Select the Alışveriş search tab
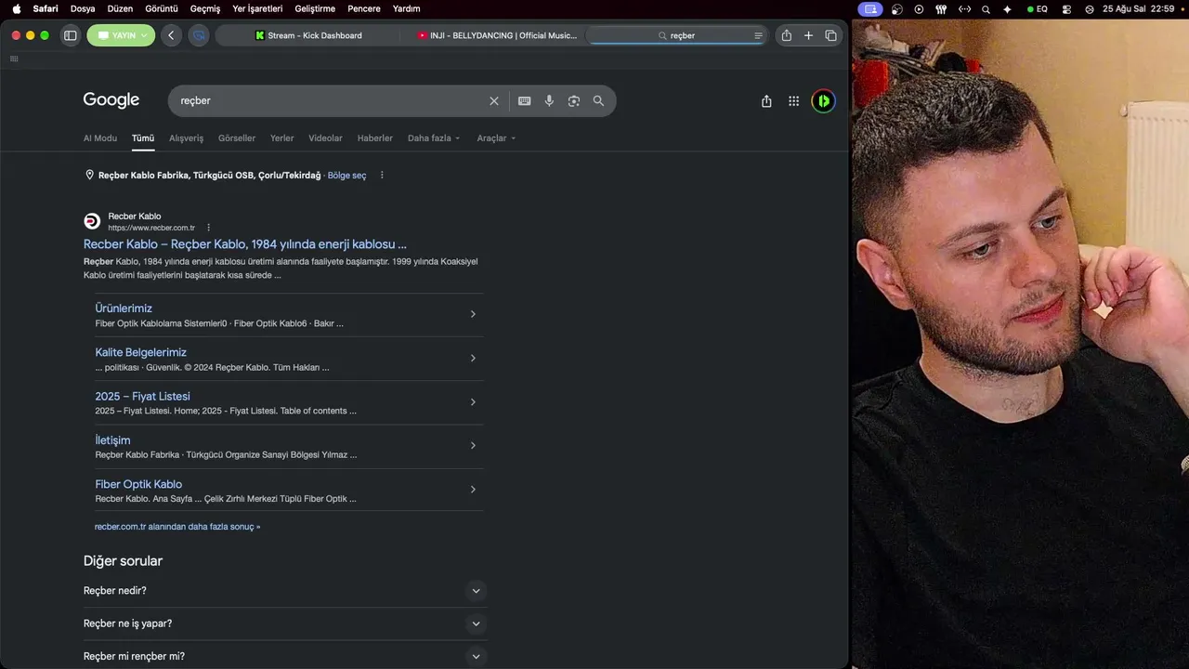This screenshot has height=669, width=1189. pos(186,138)
